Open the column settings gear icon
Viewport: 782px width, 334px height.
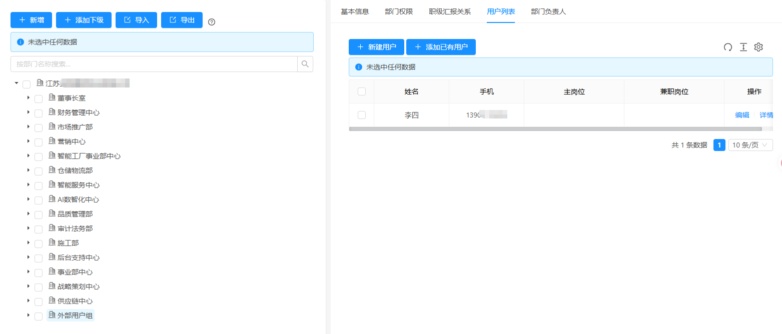[x=758, y=47]
